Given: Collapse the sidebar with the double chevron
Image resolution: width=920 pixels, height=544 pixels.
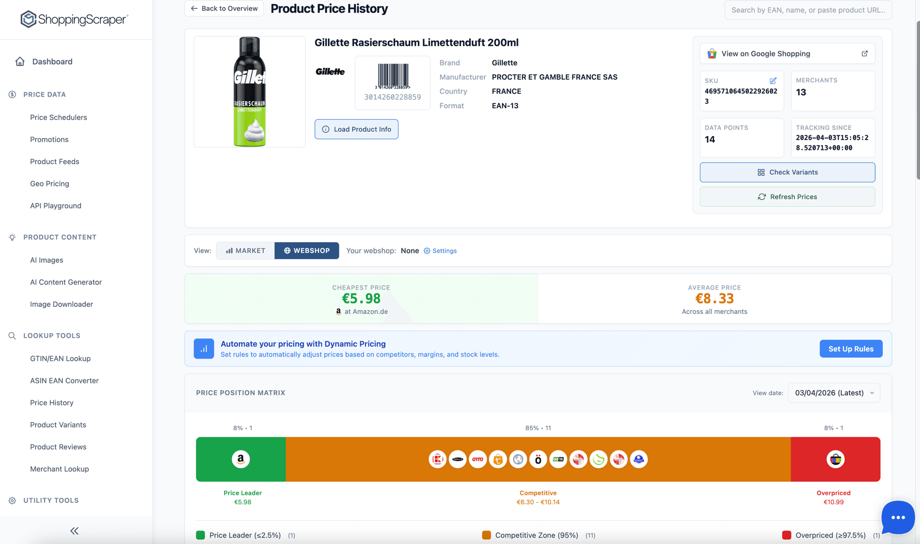Looking at the screenshot, I should [74, 531].
